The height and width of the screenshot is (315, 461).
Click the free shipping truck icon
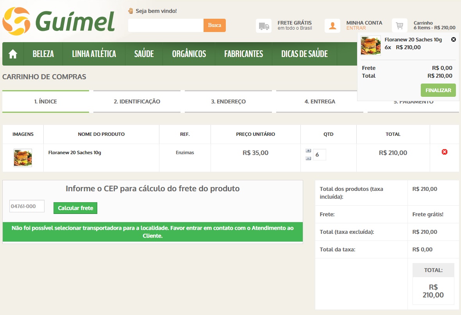[x=264, y=26]
